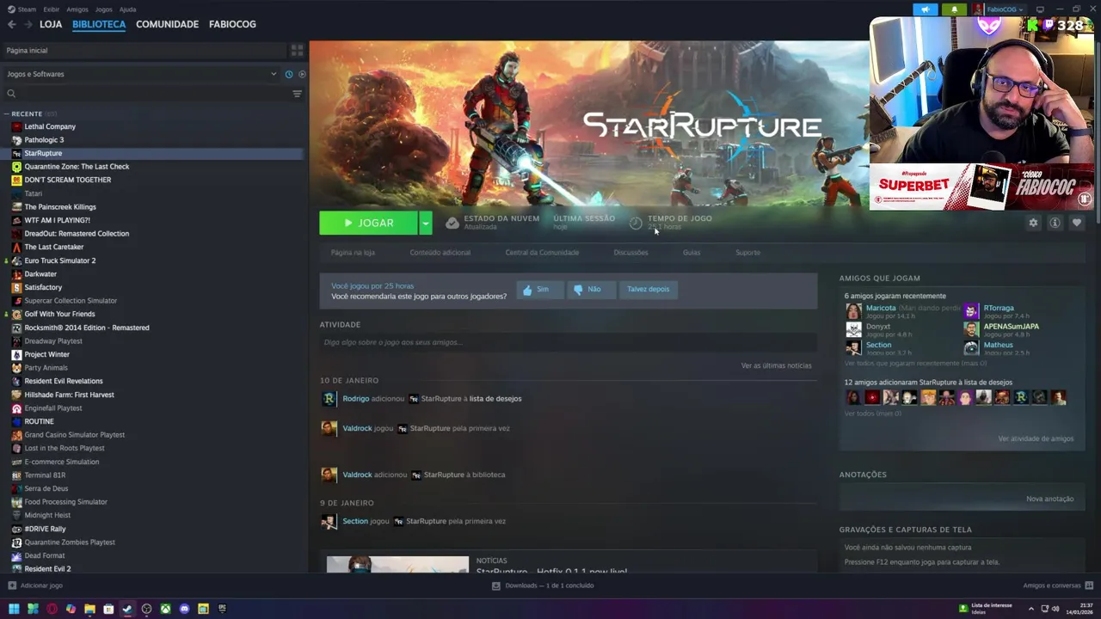Open Windows Start button on taskbar
This screenshot has width=1101, height=619.
click(14, 609)
